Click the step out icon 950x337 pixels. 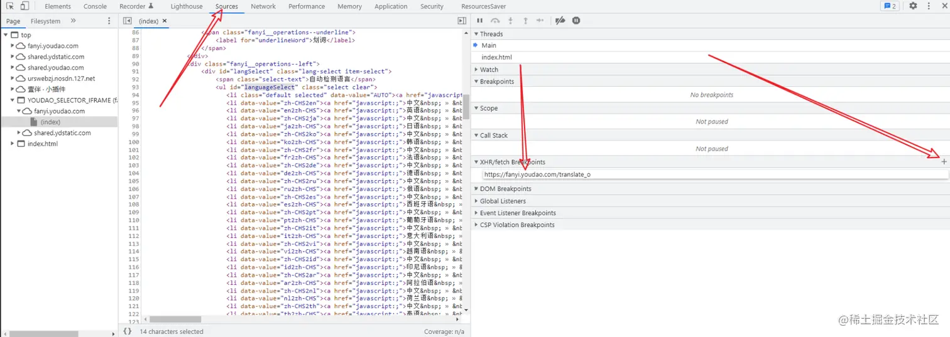525,21
